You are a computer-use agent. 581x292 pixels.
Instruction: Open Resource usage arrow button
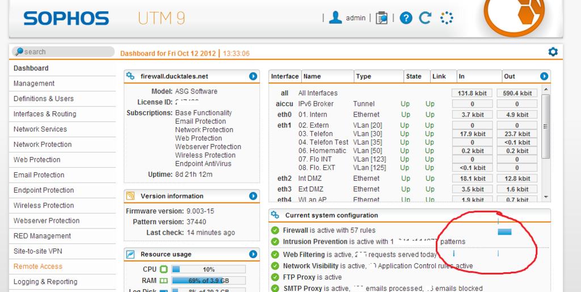(x=253, y=254)
